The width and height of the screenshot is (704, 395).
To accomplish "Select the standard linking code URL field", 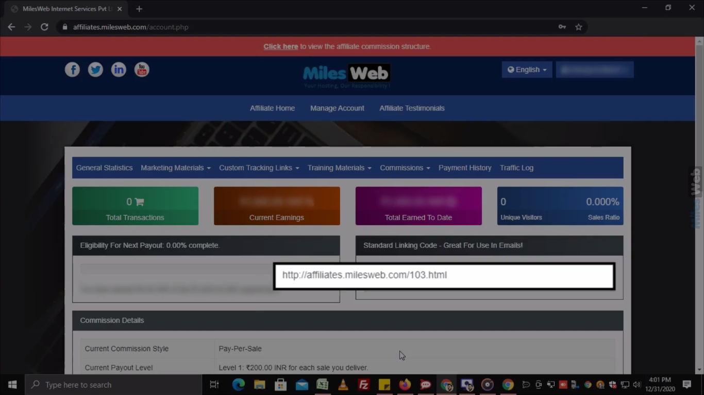I will pyautogui.click(x=444, y=275).
